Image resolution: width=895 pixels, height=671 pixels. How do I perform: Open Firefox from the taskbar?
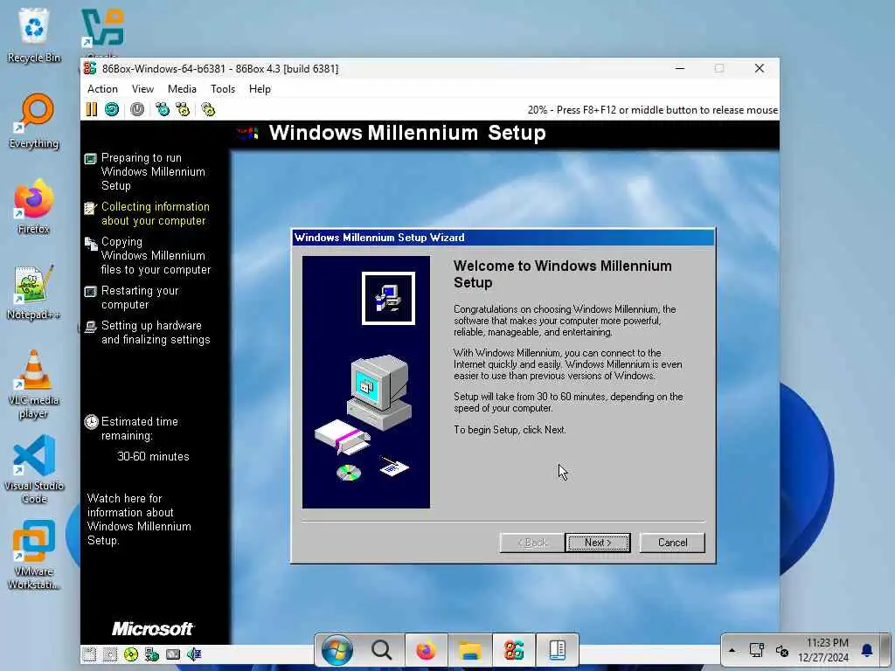click(426, 650)
